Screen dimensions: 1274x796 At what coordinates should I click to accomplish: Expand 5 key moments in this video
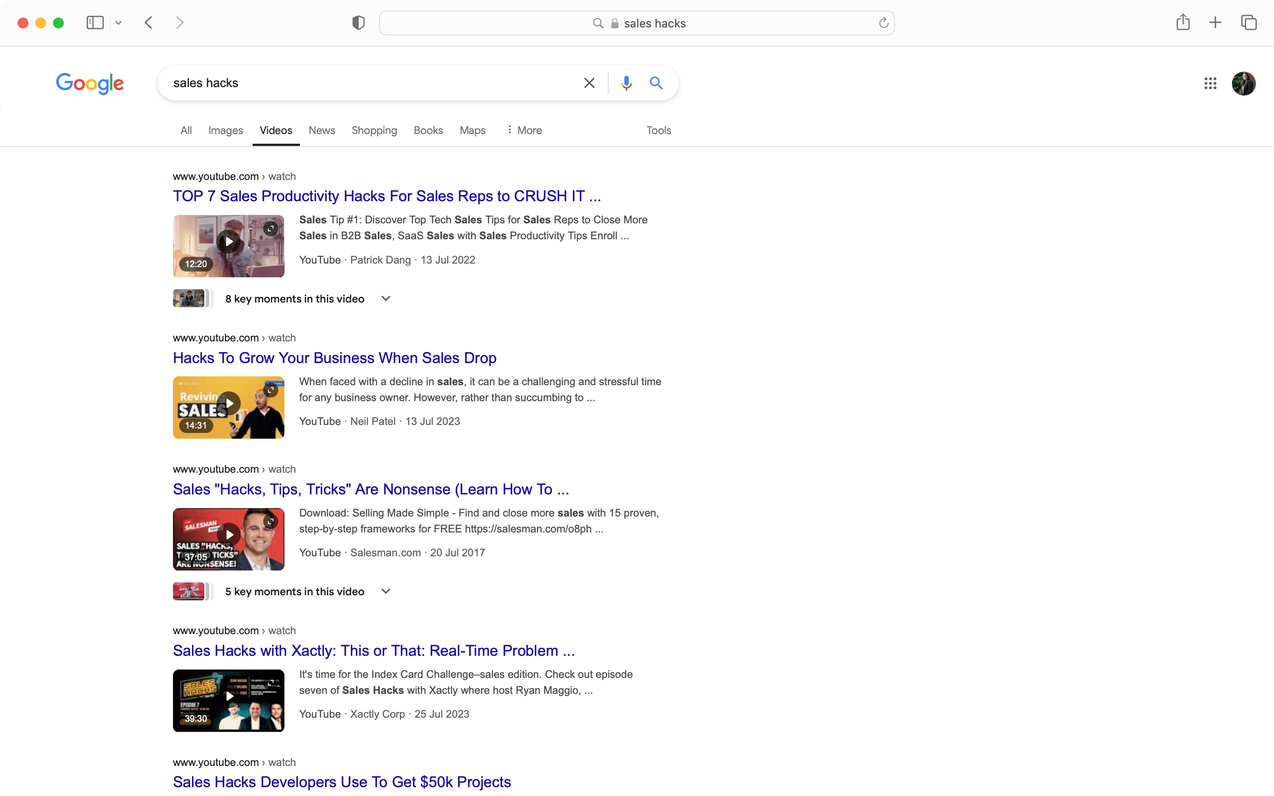[x=307, y=591]
